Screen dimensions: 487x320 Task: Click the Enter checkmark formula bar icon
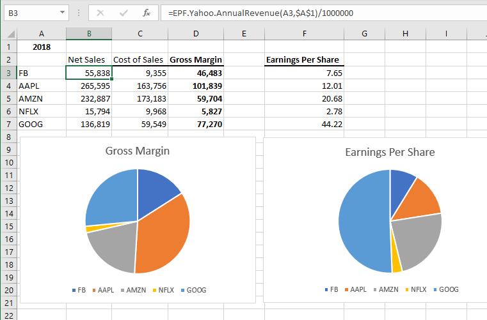124,13
